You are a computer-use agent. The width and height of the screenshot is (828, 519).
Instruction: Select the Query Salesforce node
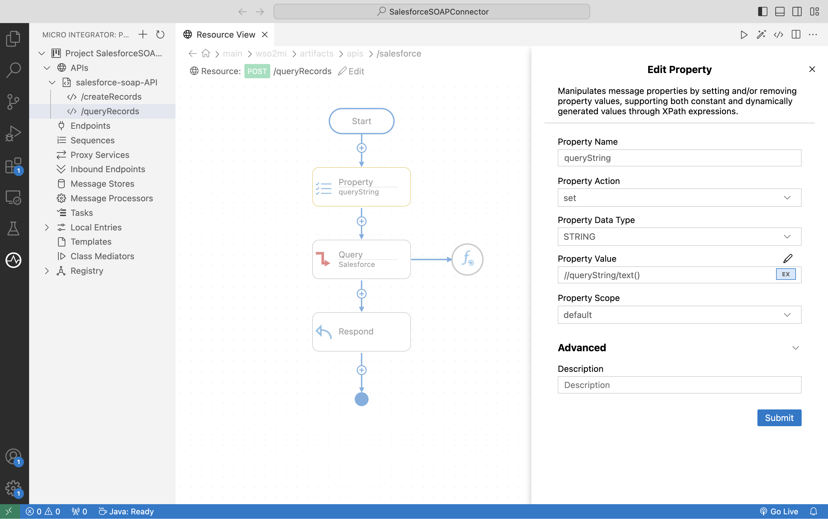tap(361, 259)
